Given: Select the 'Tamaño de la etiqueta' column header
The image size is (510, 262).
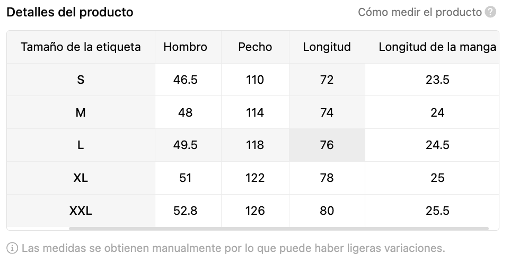Looking at the screenshot, I should tap(81, 47).
